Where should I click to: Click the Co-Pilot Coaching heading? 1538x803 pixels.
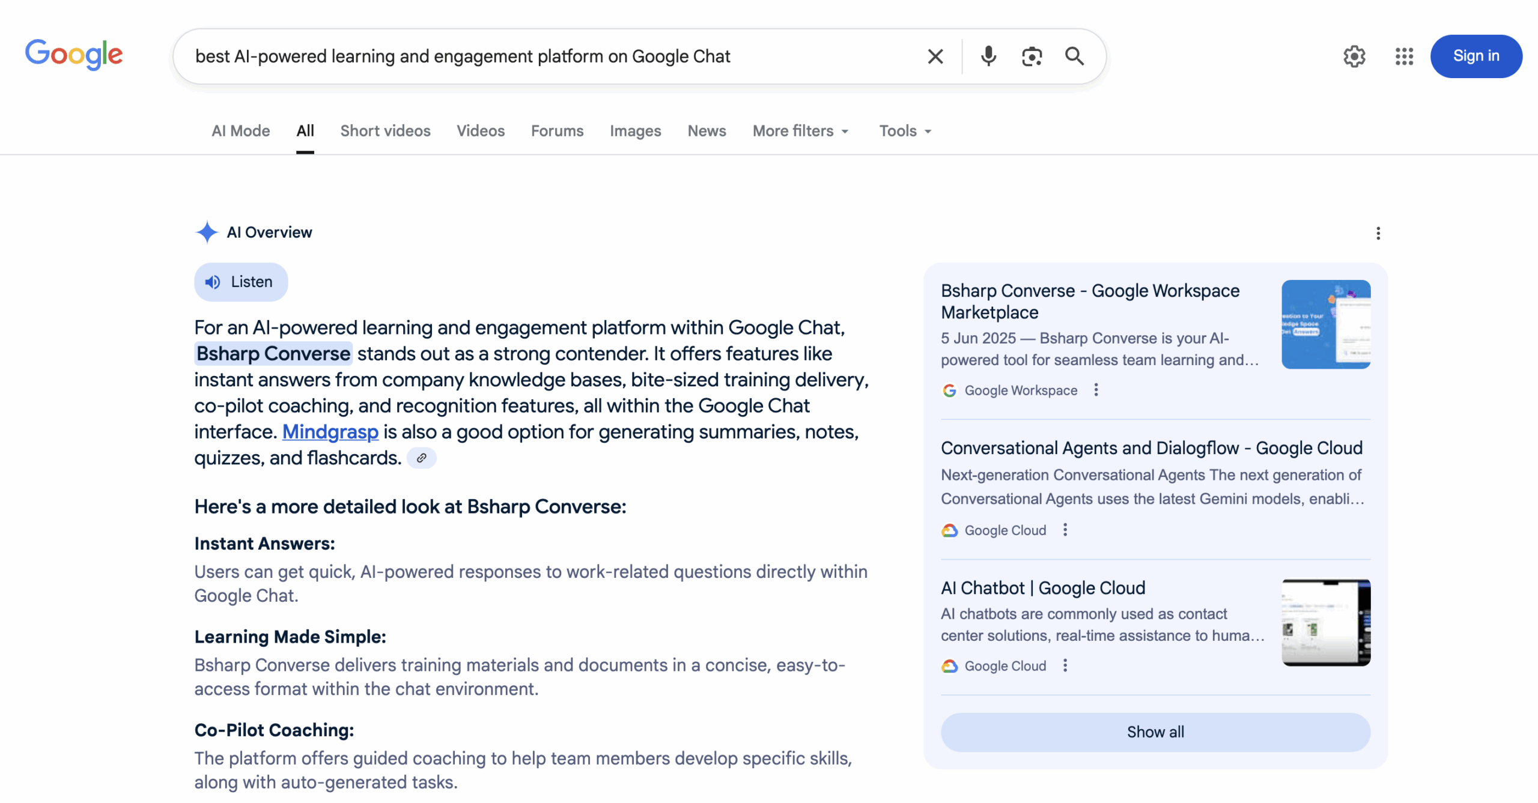pyautogui.click(x=274, y=730)
